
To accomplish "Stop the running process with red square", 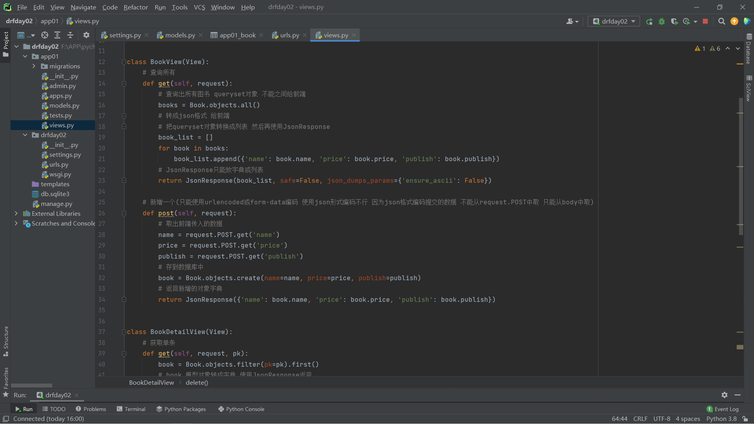I will pos(705,22).
